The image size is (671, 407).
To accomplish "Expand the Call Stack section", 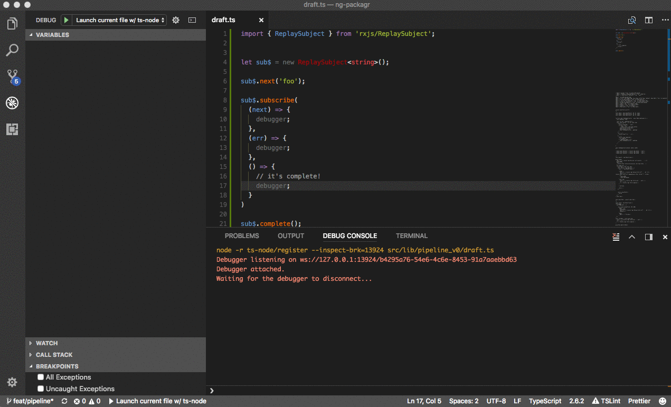I will tap(54, 355).
